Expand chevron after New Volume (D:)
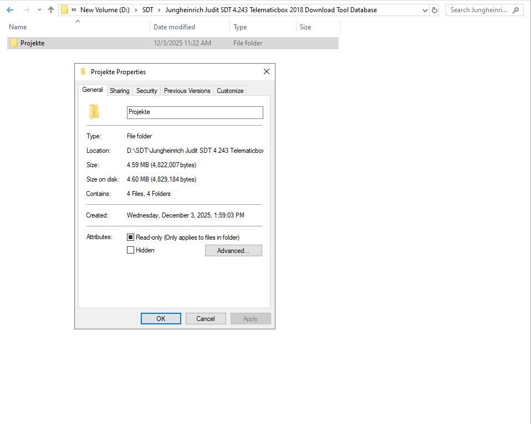531x424 pixels. click(x=136, y=10)
